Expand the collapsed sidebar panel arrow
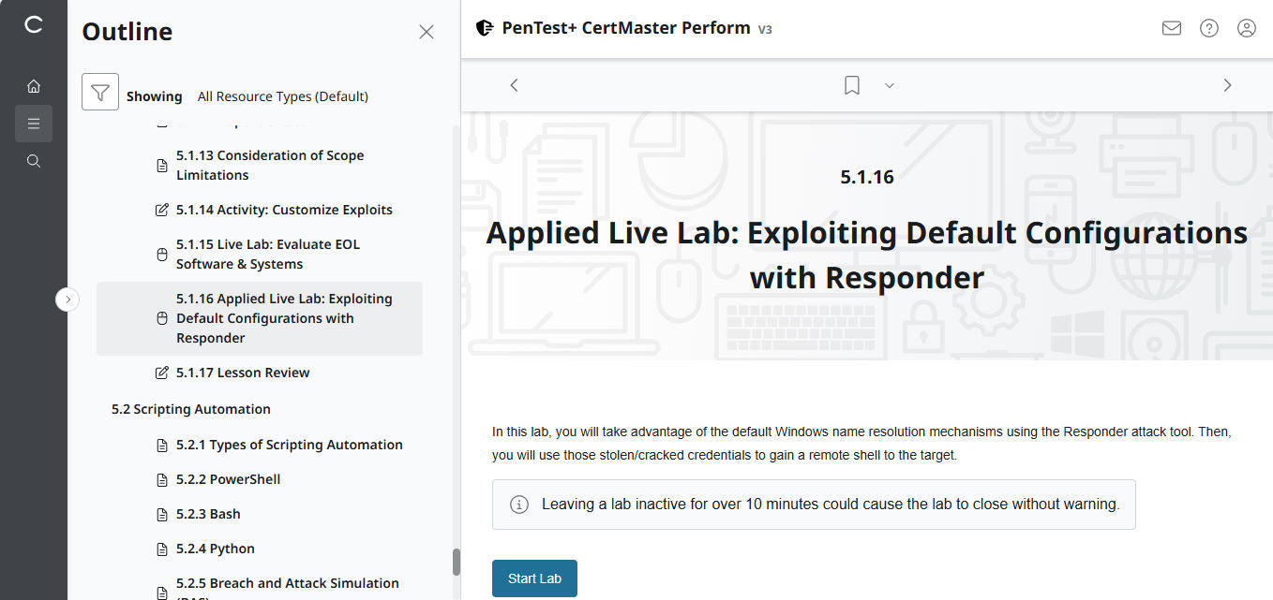1273x600 pixels. [x=67, y=299]
